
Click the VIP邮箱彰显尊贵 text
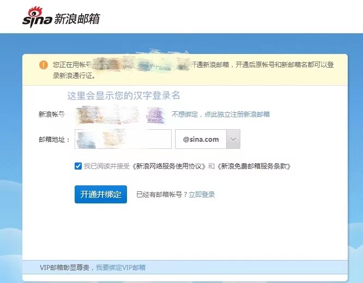coord(65,268)
